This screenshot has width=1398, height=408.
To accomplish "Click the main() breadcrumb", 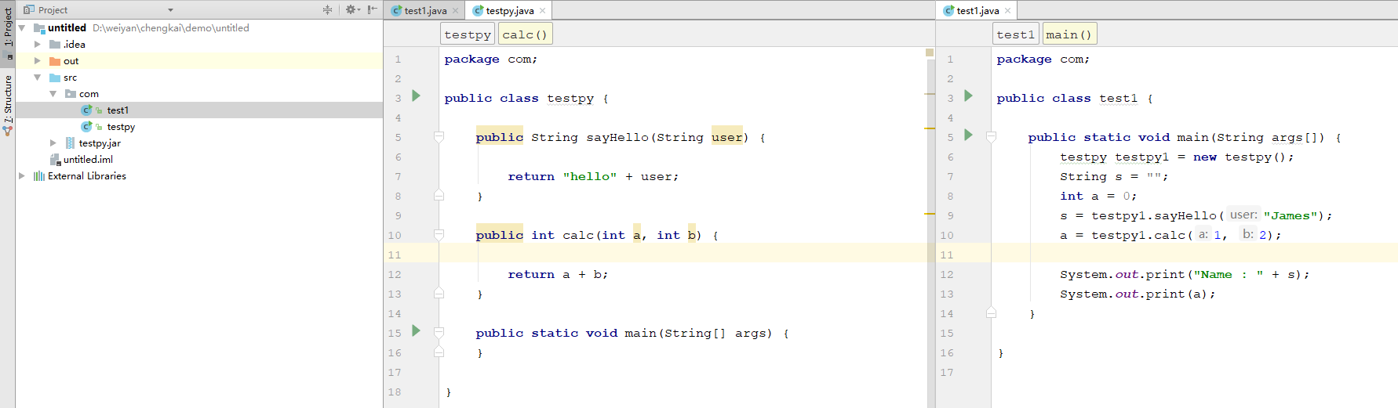I will click(1069, 34).
